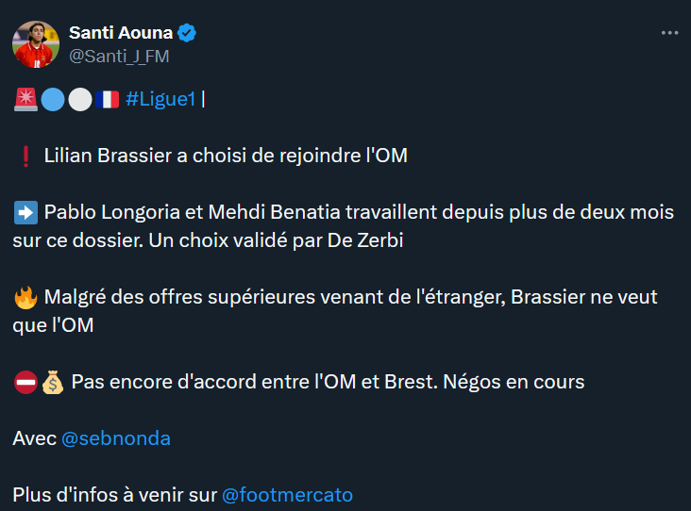
Task: Click the money bag emoji
Action: [53, 382]
